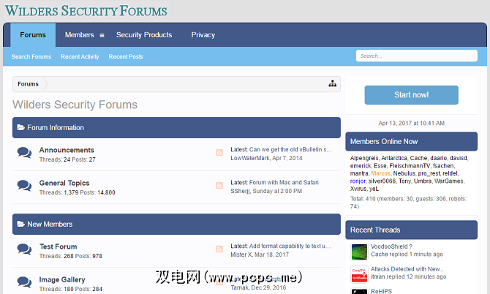This screenshot has height=294, width=490.
Task: View online member Antarctica
Action: coord(394,158)
